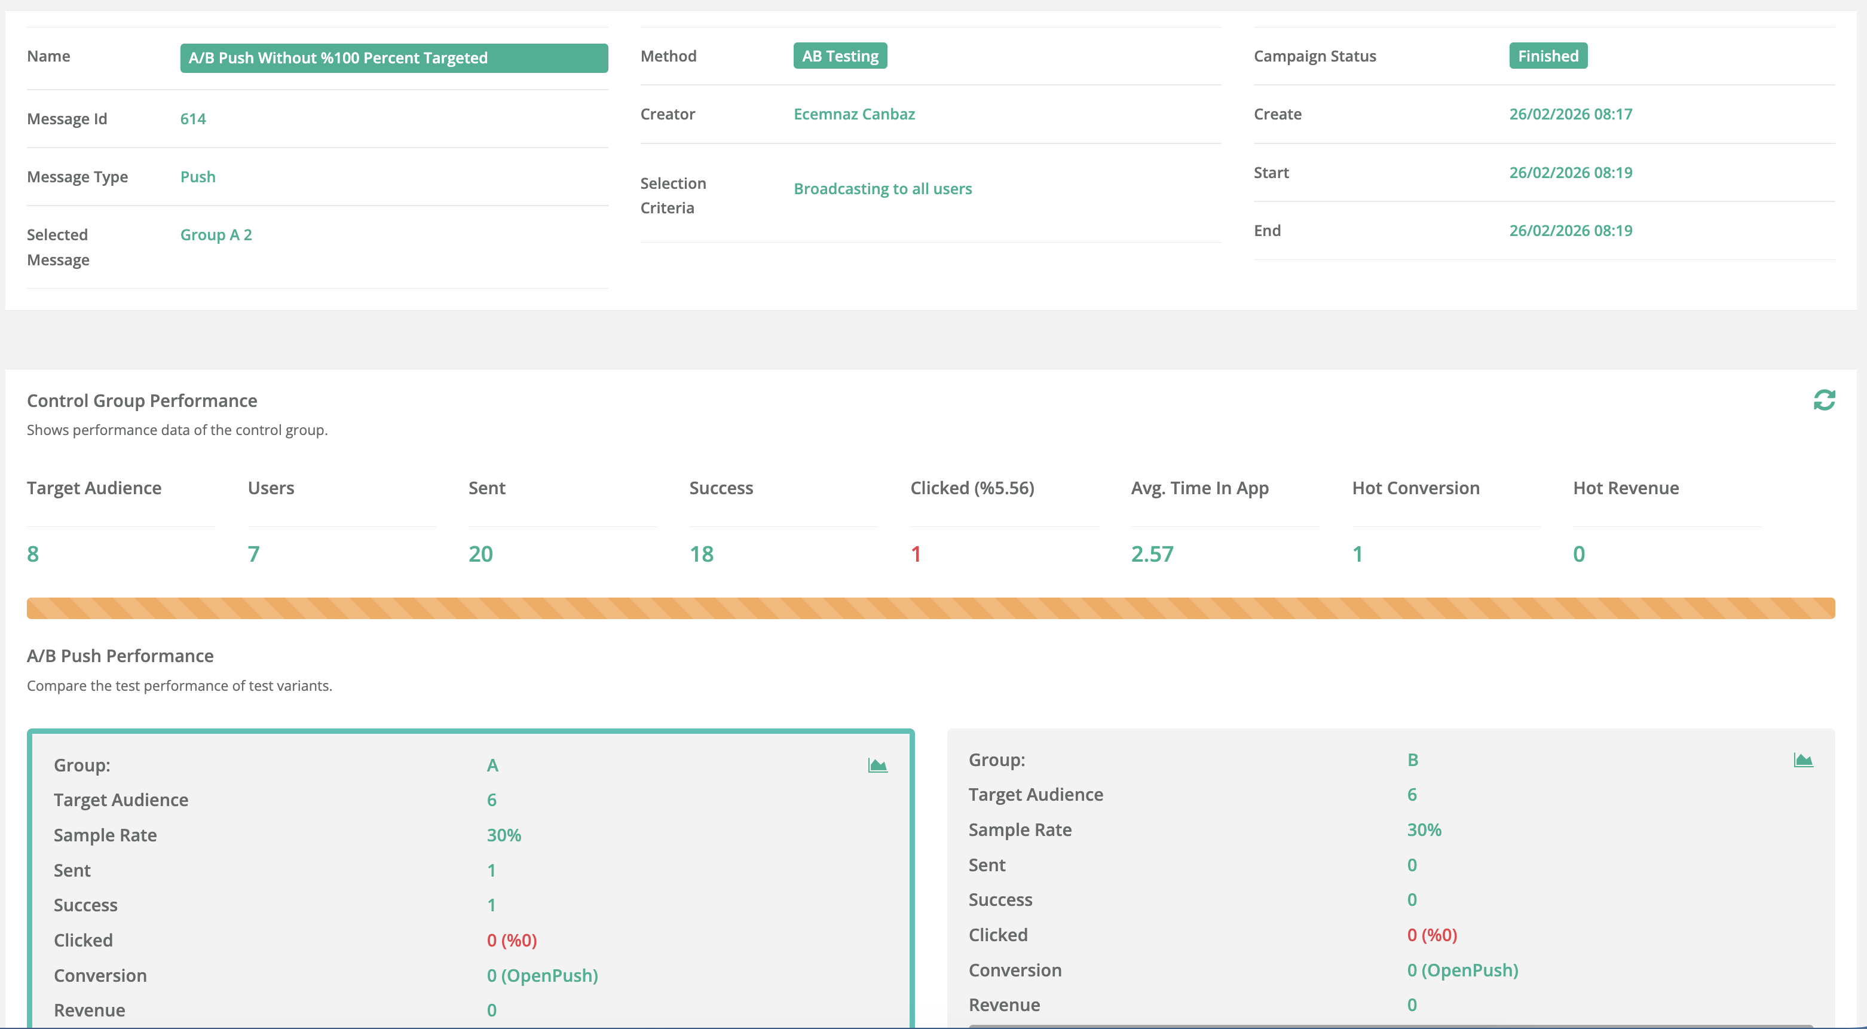The width and height of the screenshot is (1867, 1029).
Task: Open Group A performance chart icon
Action: [877, 765]
